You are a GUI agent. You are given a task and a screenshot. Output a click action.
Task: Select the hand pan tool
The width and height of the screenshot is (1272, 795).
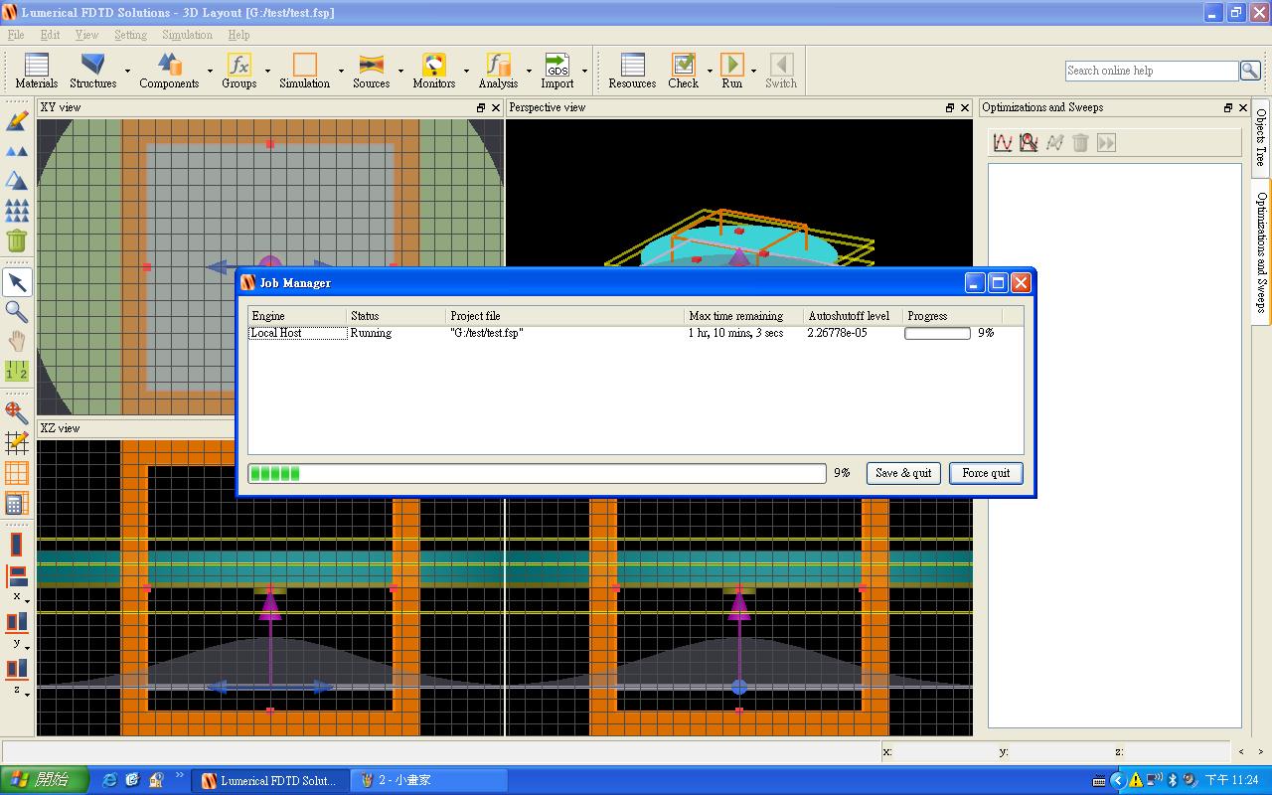[x=17, y=341]
